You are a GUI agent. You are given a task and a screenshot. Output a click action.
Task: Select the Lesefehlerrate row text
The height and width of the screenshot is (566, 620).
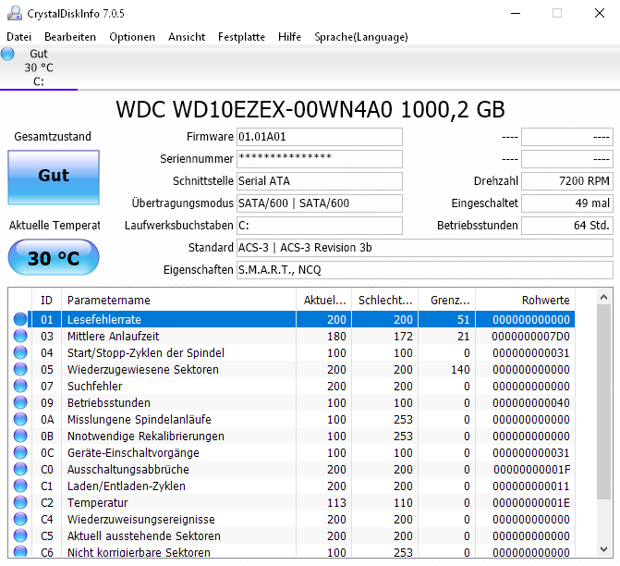104,319
